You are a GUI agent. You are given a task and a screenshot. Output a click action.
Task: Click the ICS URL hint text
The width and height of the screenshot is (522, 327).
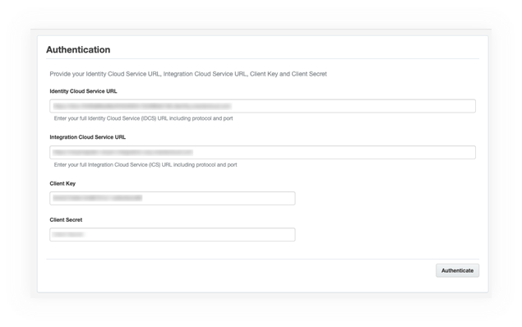click(x=146, y=164)
